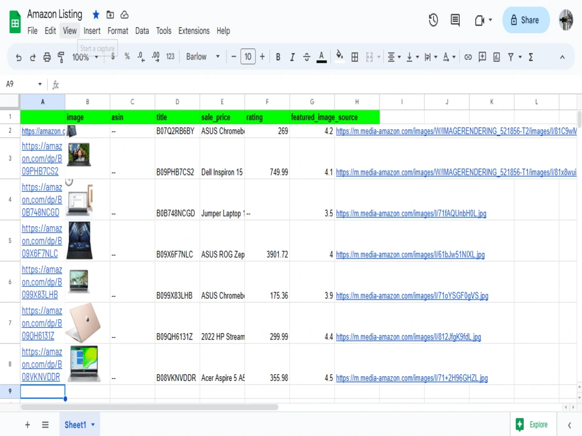Click the Insert chart icon
This screenshot has width=582, height=436.
[x=496, y=57]
